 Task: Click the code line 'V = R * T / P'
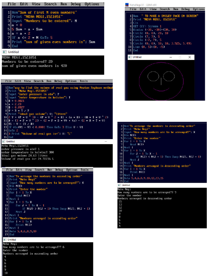tap(19, 111)
